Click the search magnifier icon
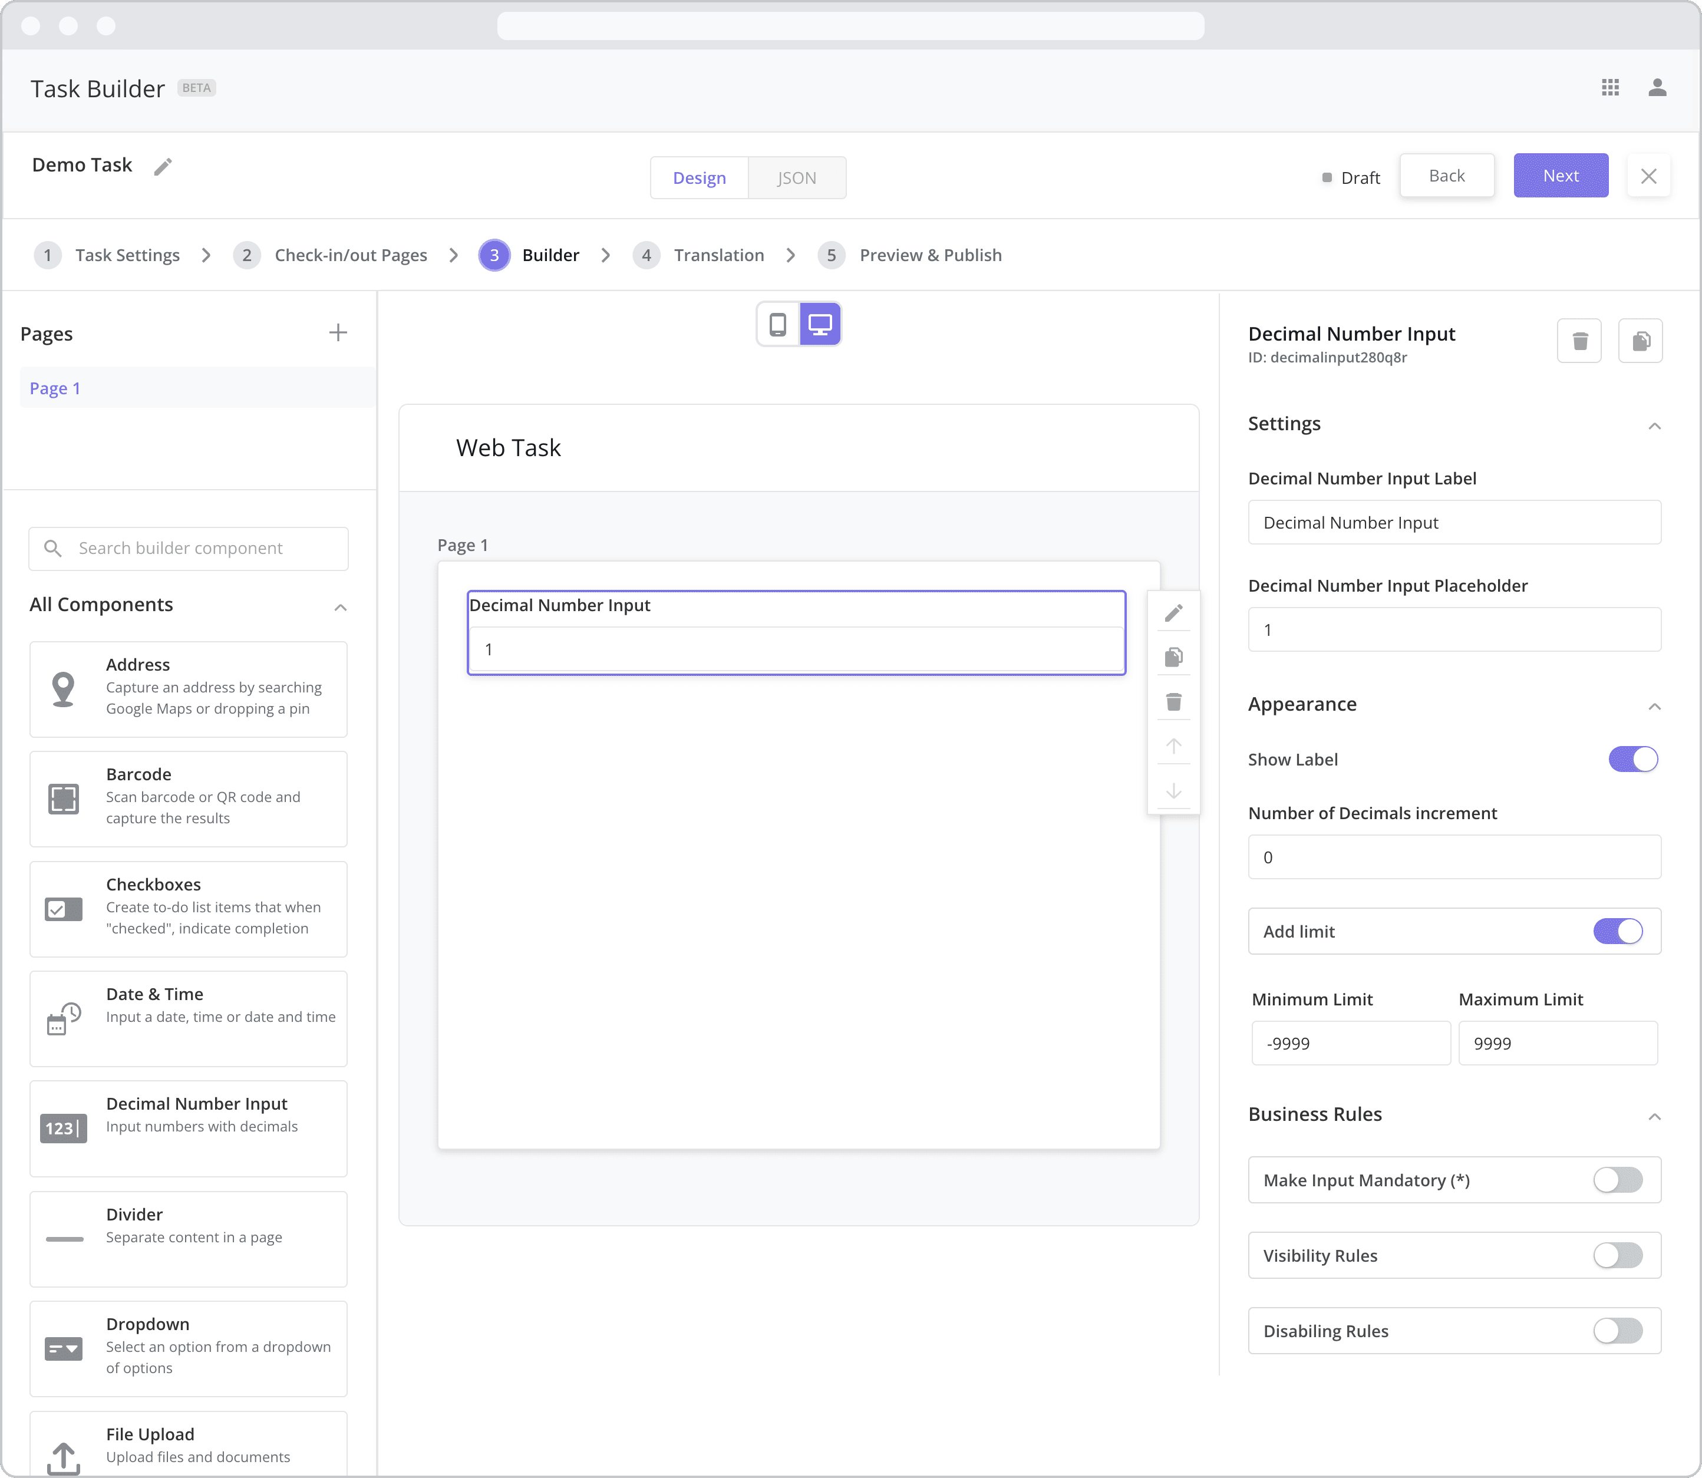This screenshot has width=1702, height=1478. (x=53, y=549)
